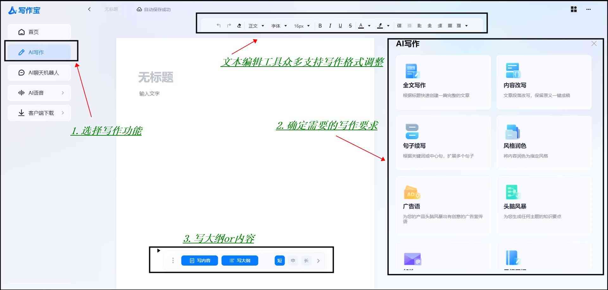Click the 内容改写 code-window icon
Screen dimensions: 608x290
[513, 71]
